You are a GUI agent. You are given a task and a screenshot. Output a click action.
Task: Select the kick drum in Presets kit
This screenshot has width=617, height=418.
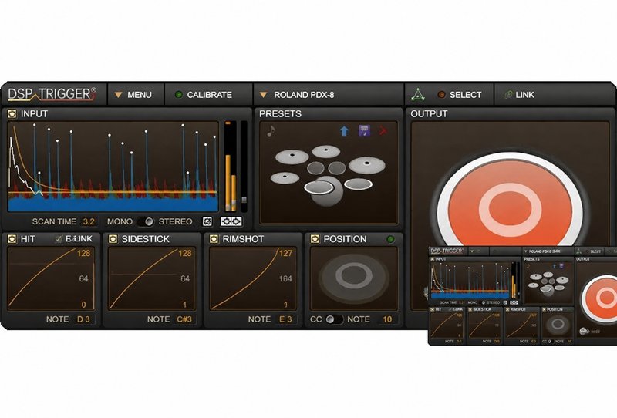click(328, 197)
